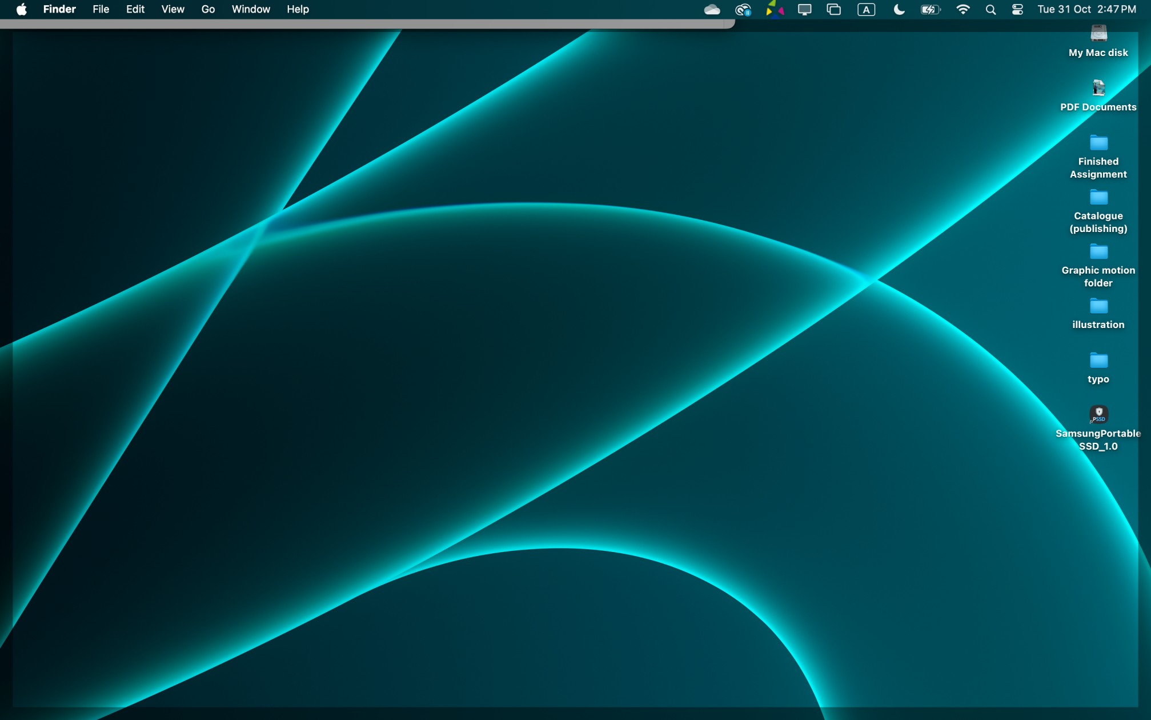Screen dimensions: 1151x720
Task: Select the Finished Assignment folder
Action: point(1098,143)
